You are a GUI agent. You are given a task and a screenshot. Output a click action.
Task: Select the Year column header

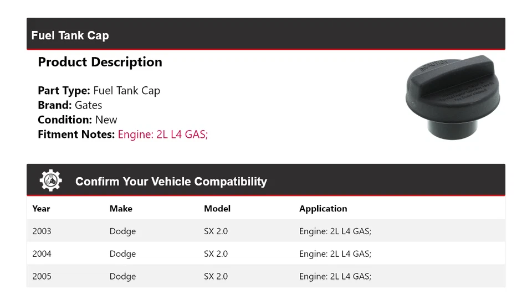(41, 209)
